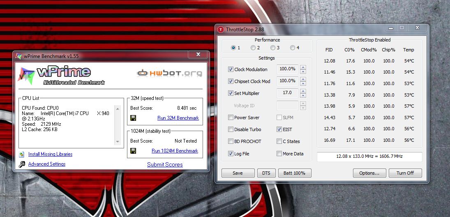
Task: Select Performance profile 3 radio button
Action: (x=273, y=48)
